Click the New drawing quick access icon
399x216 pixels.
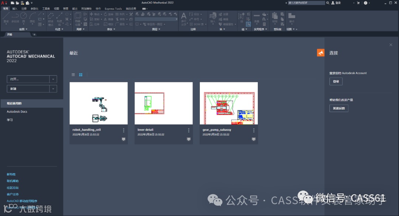tap(12, 3)
